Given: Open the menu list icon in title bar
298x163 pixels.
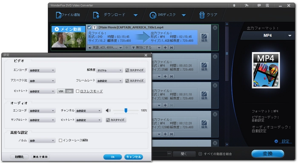Looking at the screenshot, I should coord(267,6).
